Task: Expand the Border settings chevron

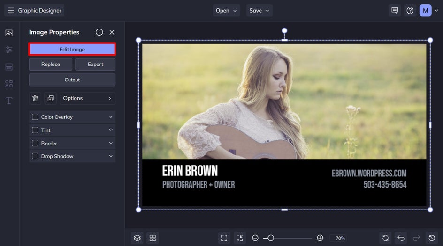Action: 111,143
